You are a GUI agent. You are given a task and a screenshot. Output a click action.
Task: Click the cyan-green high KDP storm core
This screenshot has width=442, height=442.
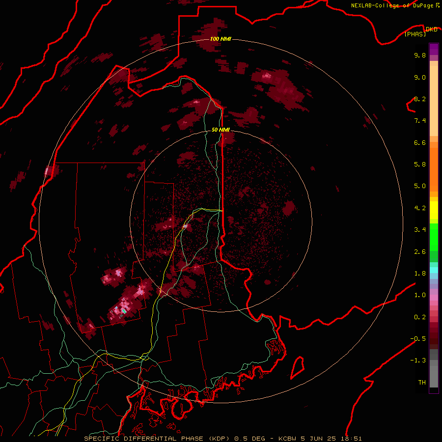pos(124,311)
